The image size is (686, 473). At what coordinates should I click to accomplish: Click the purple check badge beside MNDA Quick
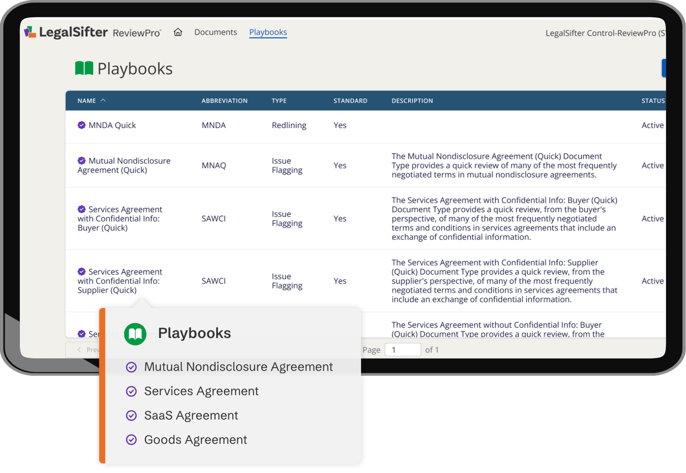[x=81, y=125]
